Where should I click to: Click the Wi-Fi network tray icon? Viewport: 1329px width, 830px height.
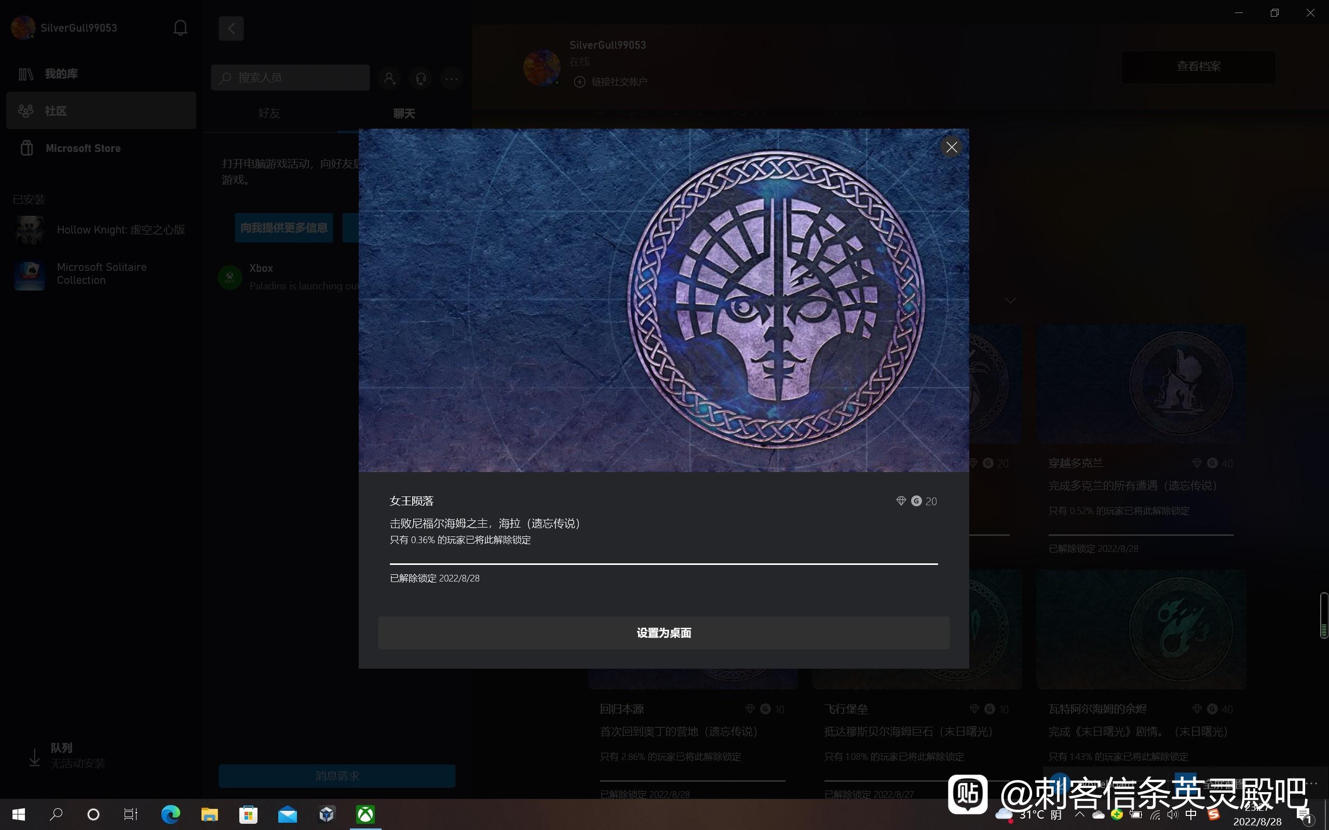pyautogui.click(x=1155, y=815)
